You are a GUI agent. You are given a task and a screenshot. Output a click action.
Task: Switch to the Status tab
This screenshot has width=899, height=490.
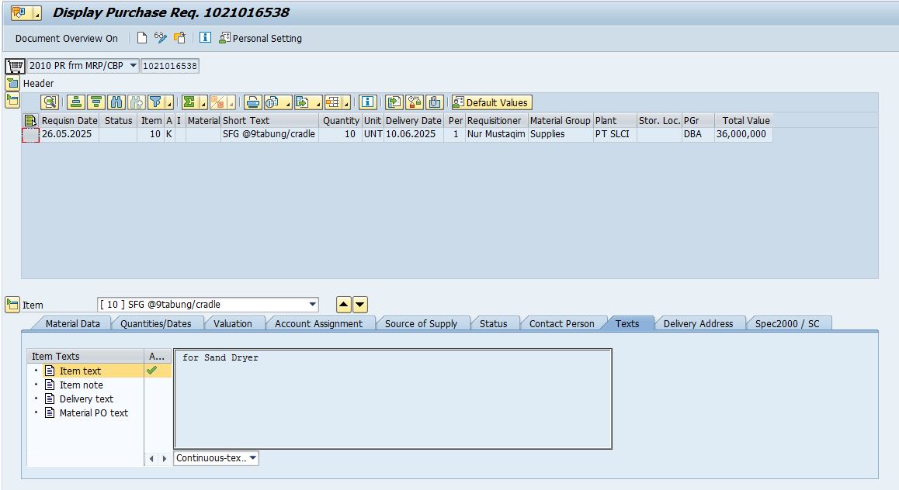click(494, 323)
